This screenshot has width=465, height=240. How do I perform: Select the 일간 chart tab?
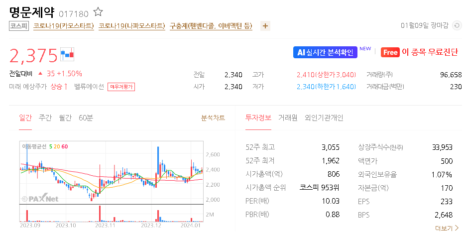pyautogui.click(x=25, y=118)
